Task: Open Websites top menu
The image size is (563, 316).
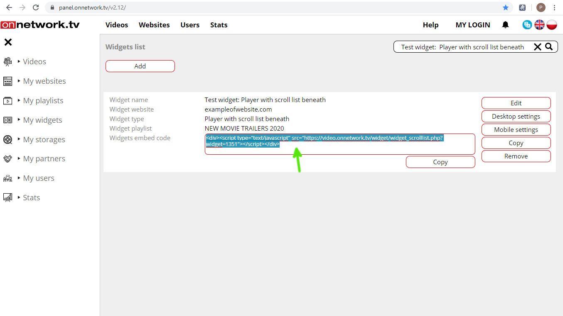Action: coord(154,25)
